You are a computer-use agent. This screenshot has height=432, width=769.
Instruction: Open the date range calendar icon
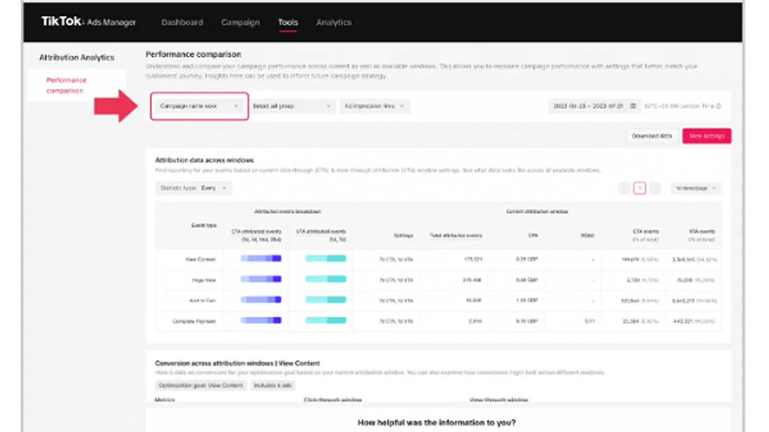(633, 106)
